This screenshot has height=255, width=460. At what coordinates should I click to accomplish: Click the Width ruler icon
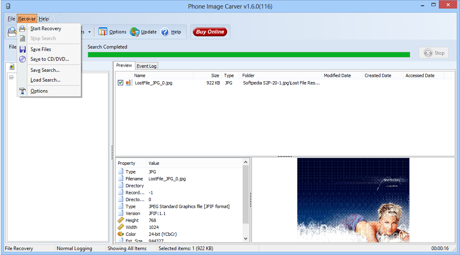coord(121,227)
